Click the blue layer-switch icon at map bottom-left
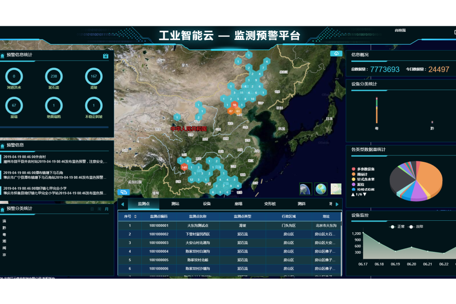 pyautogui.click(x=124, y=192)
